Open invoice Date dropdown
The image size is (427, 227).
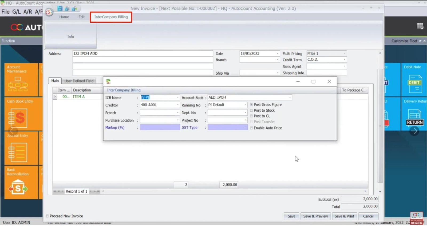278,54
